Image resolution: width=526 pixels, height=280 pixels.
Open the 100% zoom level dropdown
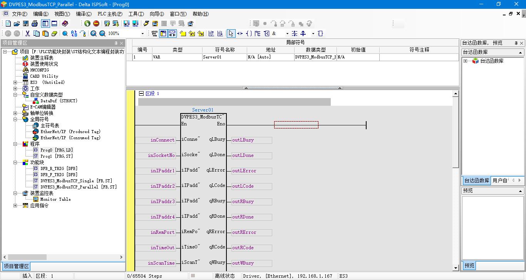142,34
